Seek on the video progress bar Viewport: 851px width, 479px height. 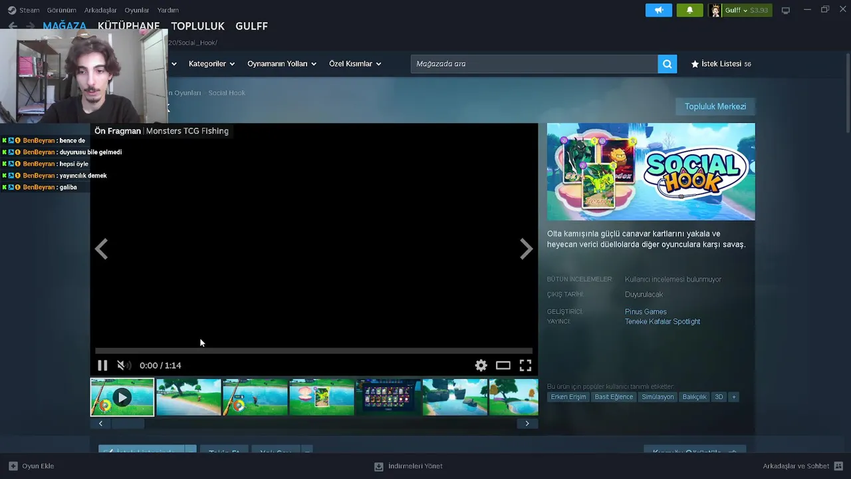coord(314,351)
